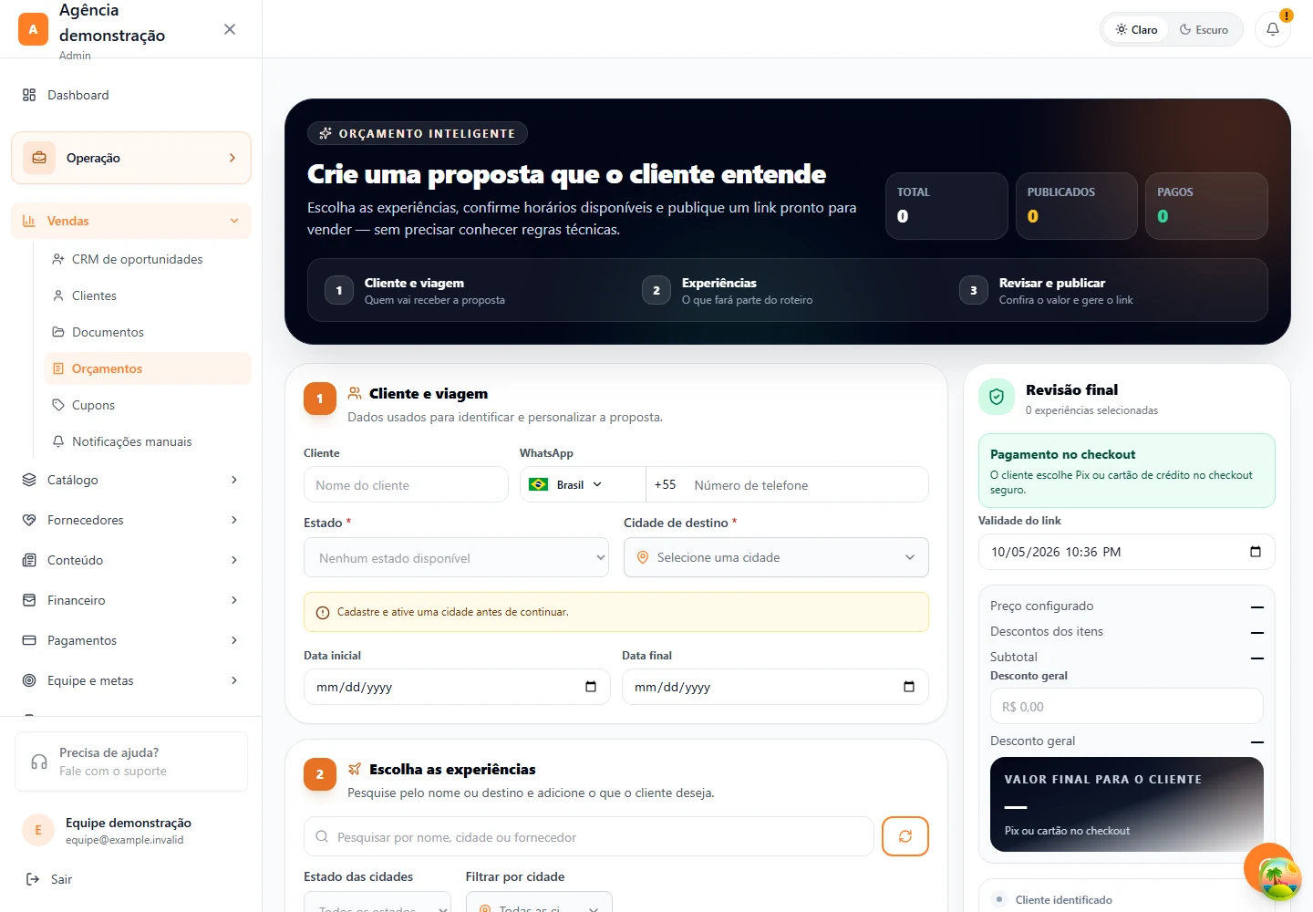Image resolution: width=1313 pixels, height=912 pixels.
Task: Click the Financeiro wallet icon
Action: click(x=29, y=600)
